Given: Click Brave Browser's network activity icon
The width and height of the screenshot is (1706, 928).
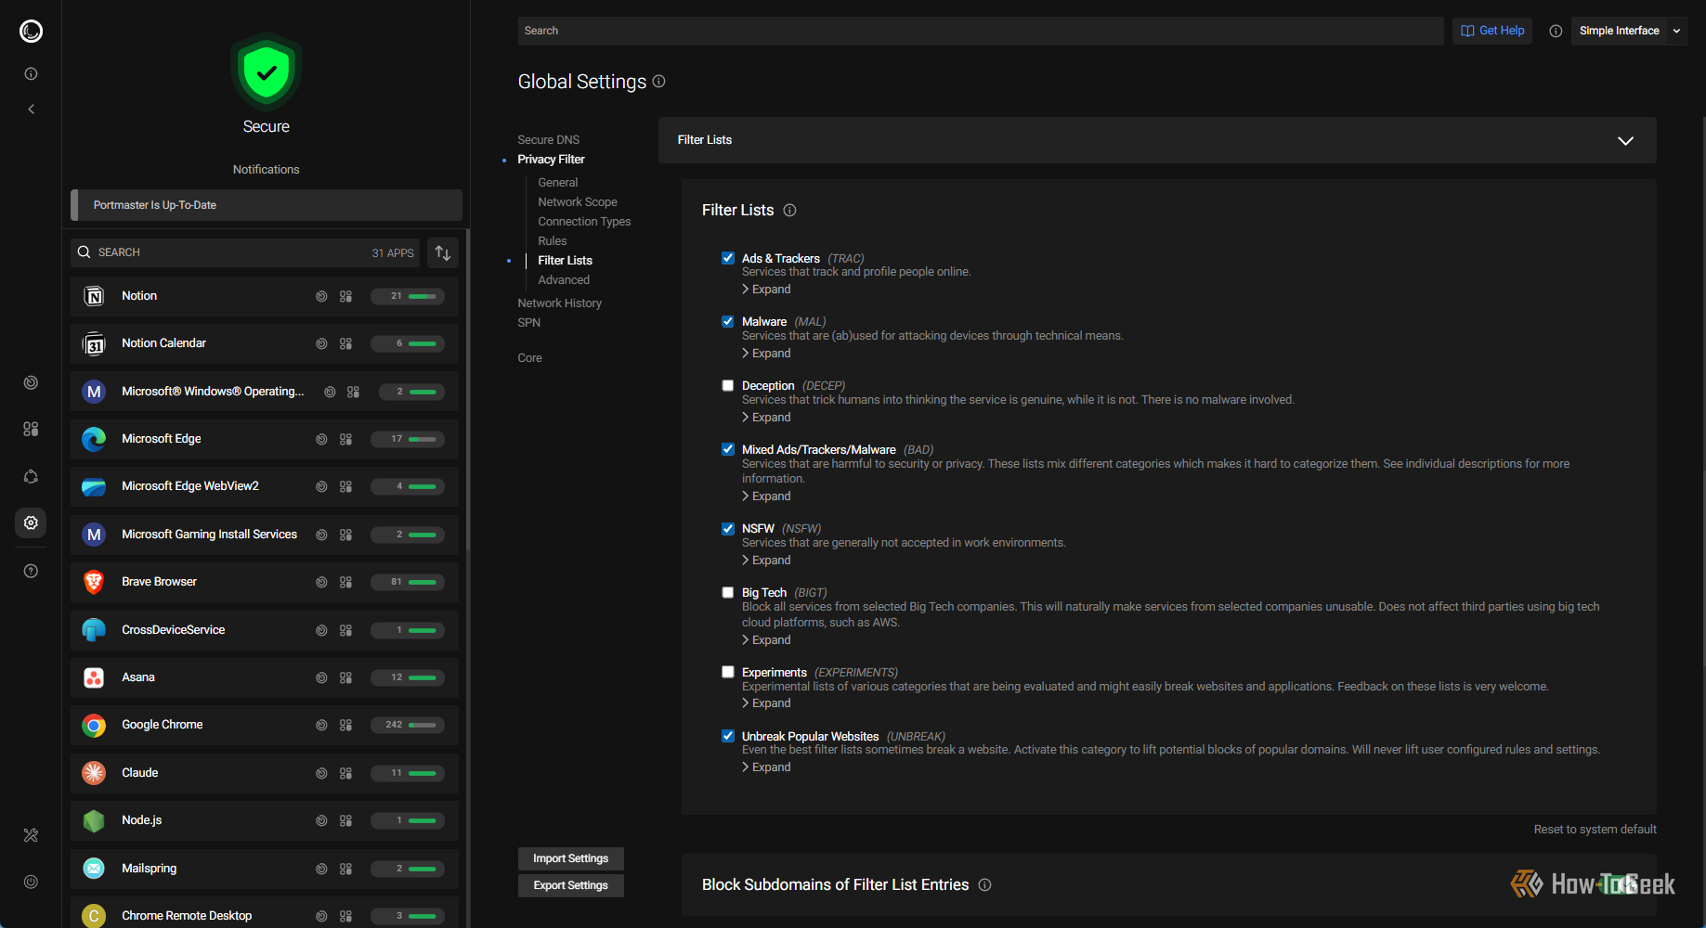Looking at the screenshot, I should coord(321,582).
